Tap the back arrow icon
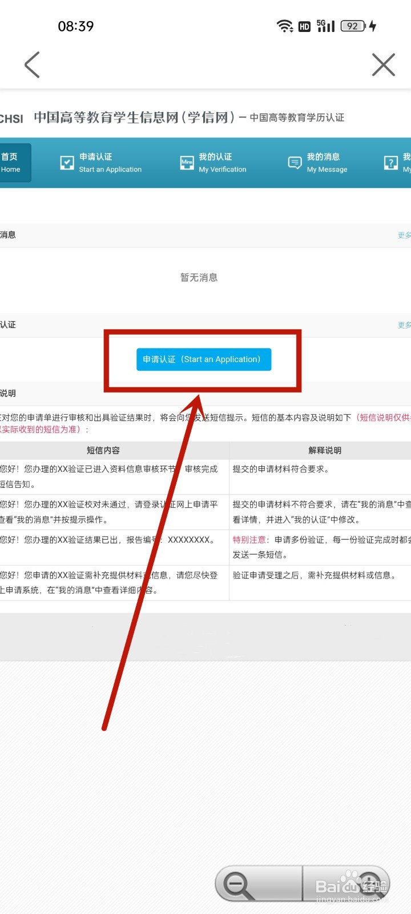The image size is (411, 914). click(x=33, y=65)
